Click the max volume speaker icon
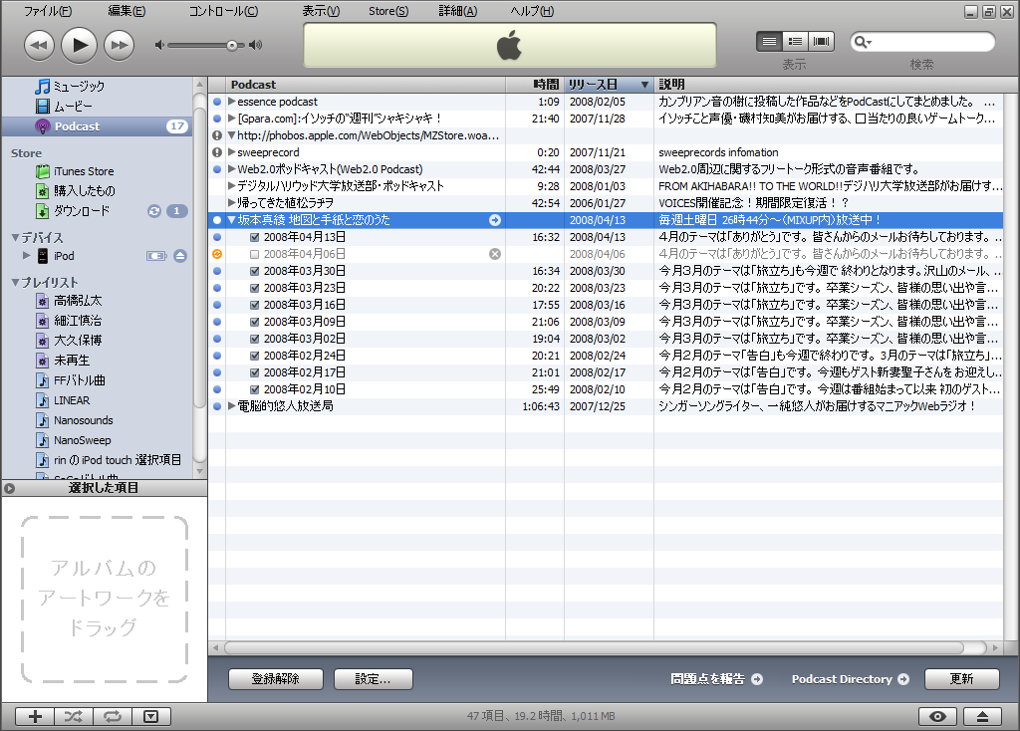Image resolution: width=1020 pixels, height=731 pixels. [x=256, y=45]
